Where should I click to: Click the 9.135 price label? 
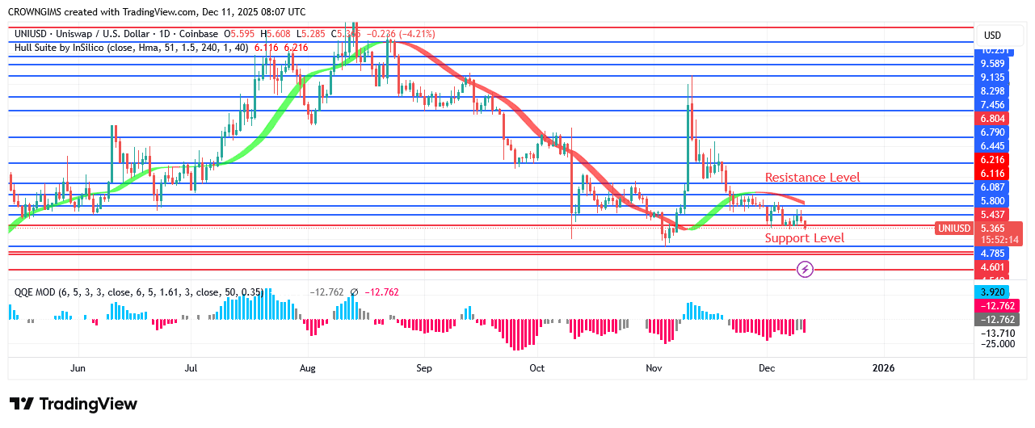(x=992, y=78)
